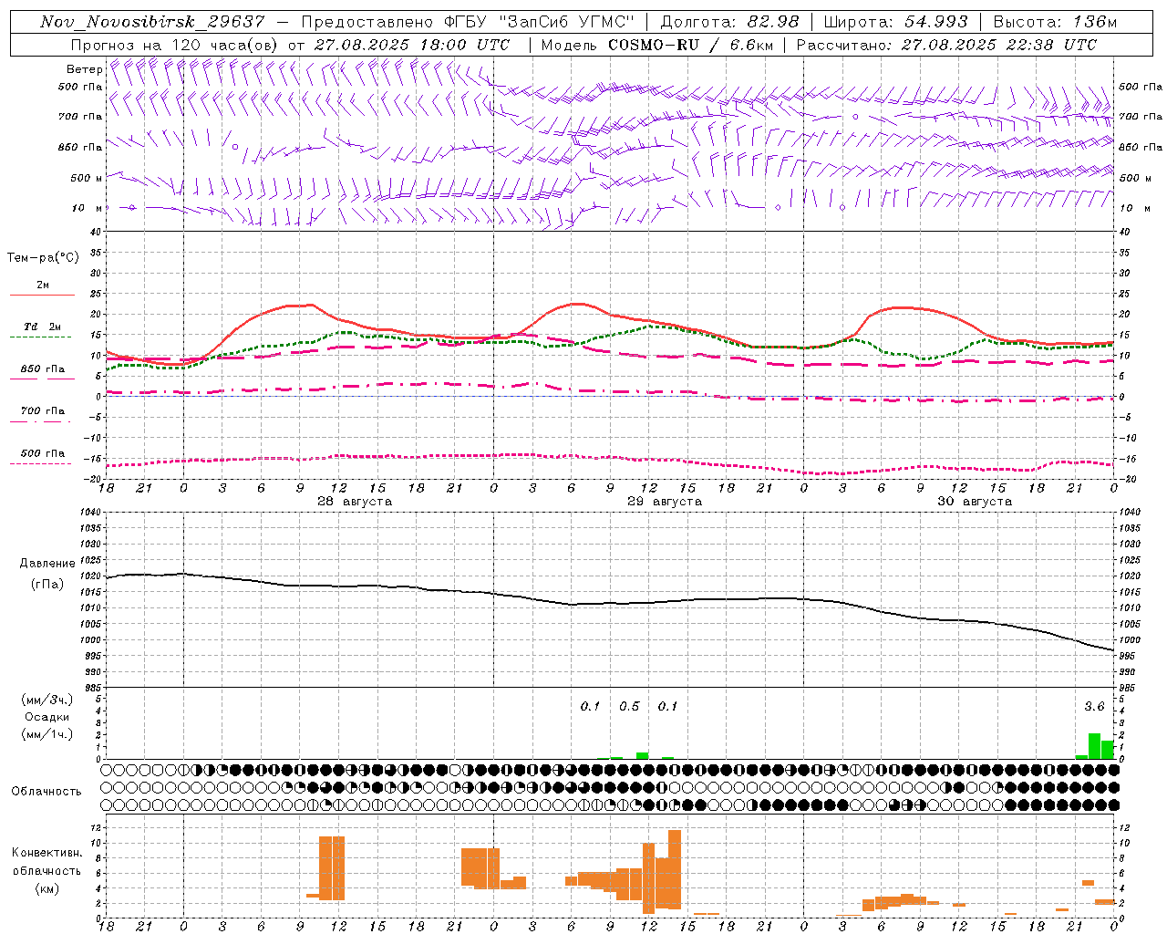Click the 'Облачность' cloud cover label

pyautogui.click(x=46, y=792)
